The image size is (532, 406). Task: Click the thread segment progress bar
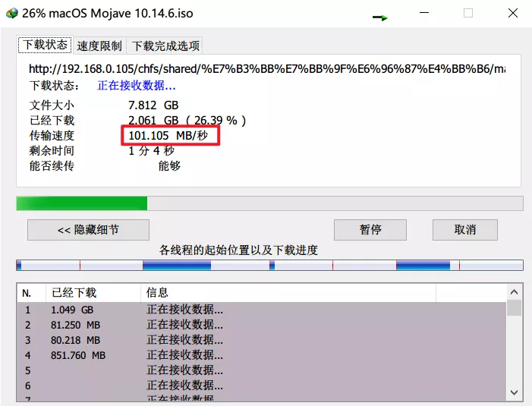[x=269, y=266]
